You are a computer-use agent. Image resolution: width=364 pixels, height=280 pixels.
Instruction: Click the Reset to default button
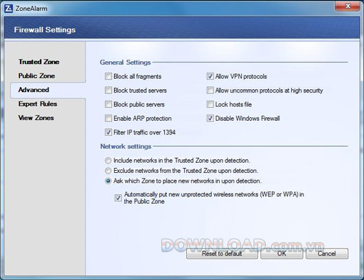pos(222,253)
